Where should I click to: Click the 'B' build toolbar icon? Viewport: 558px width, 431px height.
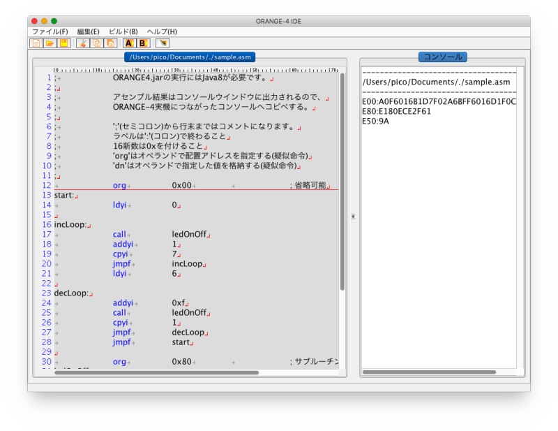(x=143, y=43)
